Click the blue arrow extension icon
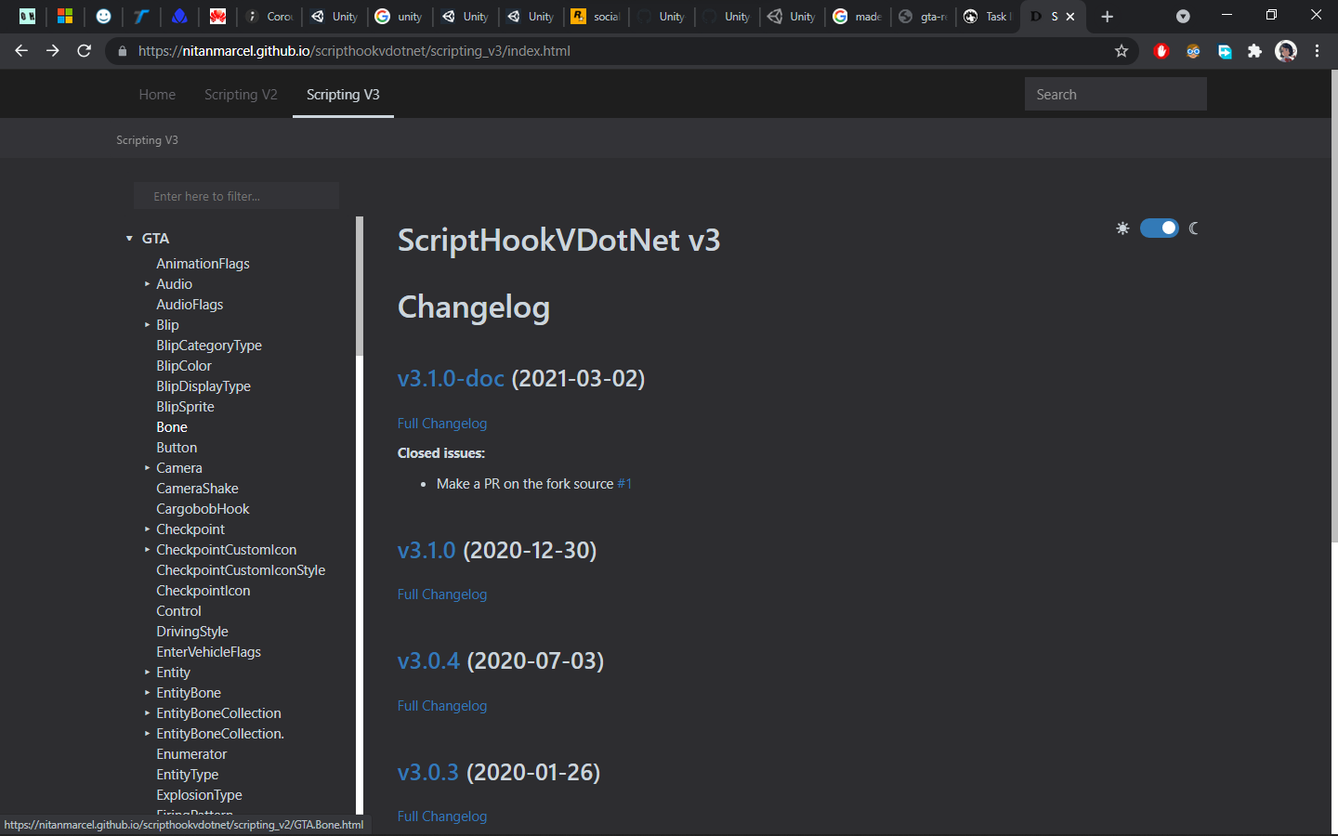The image size is (1338, 836). (1225, 51)
